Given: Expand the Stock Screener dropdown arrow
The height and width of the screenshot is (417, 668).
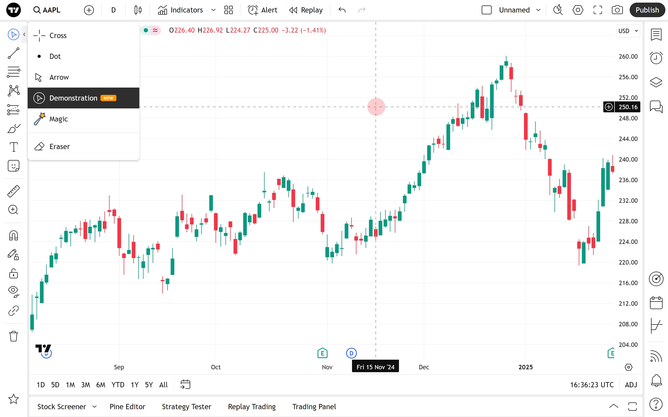Looking at the screenshot, I should [x=94, y=407].
